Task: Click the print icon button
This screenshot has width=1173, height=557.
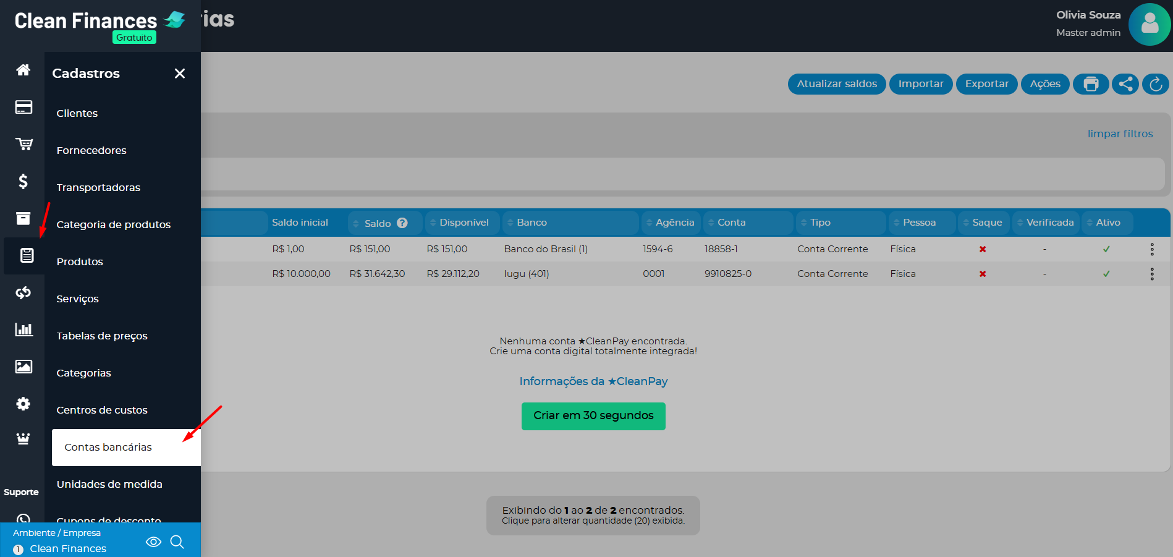Action: [x=1091, y=84]
